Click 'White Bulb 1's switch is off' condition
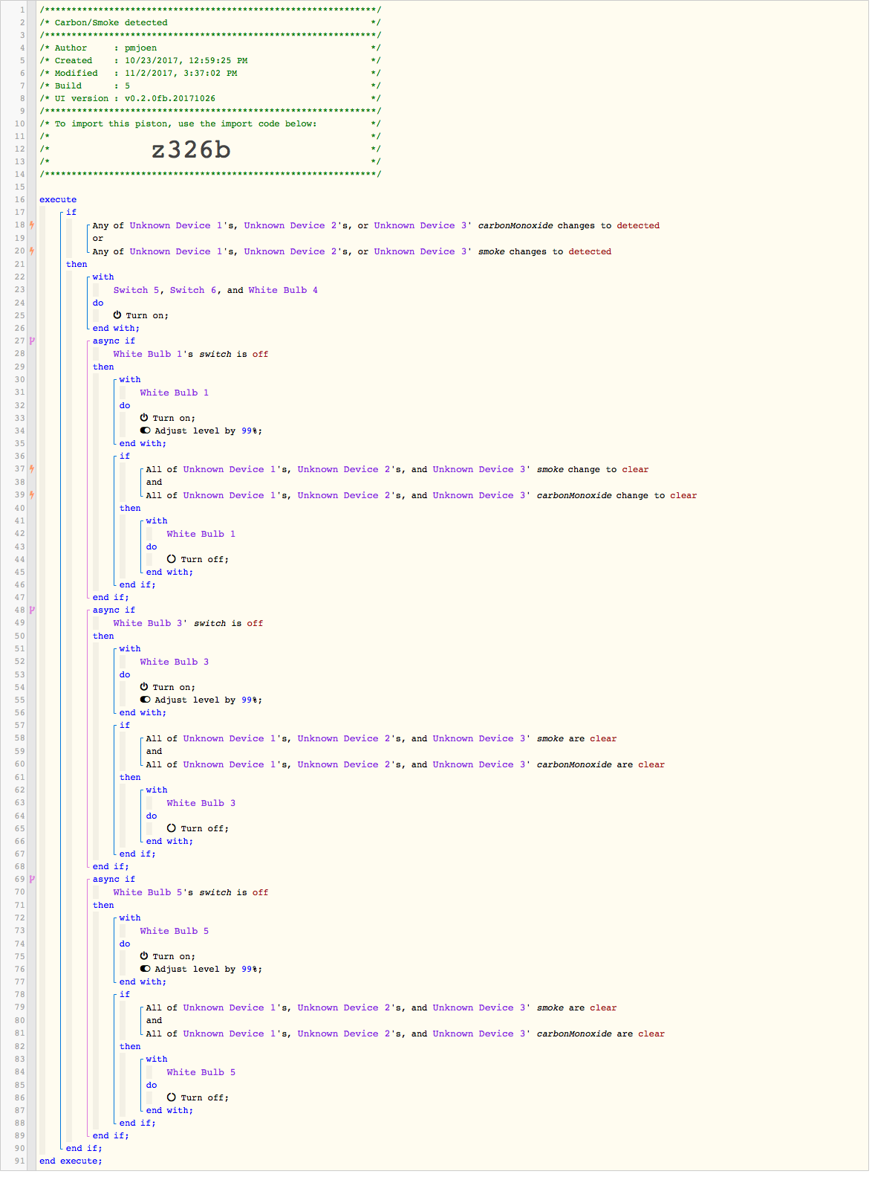 [x=191, y=354]
